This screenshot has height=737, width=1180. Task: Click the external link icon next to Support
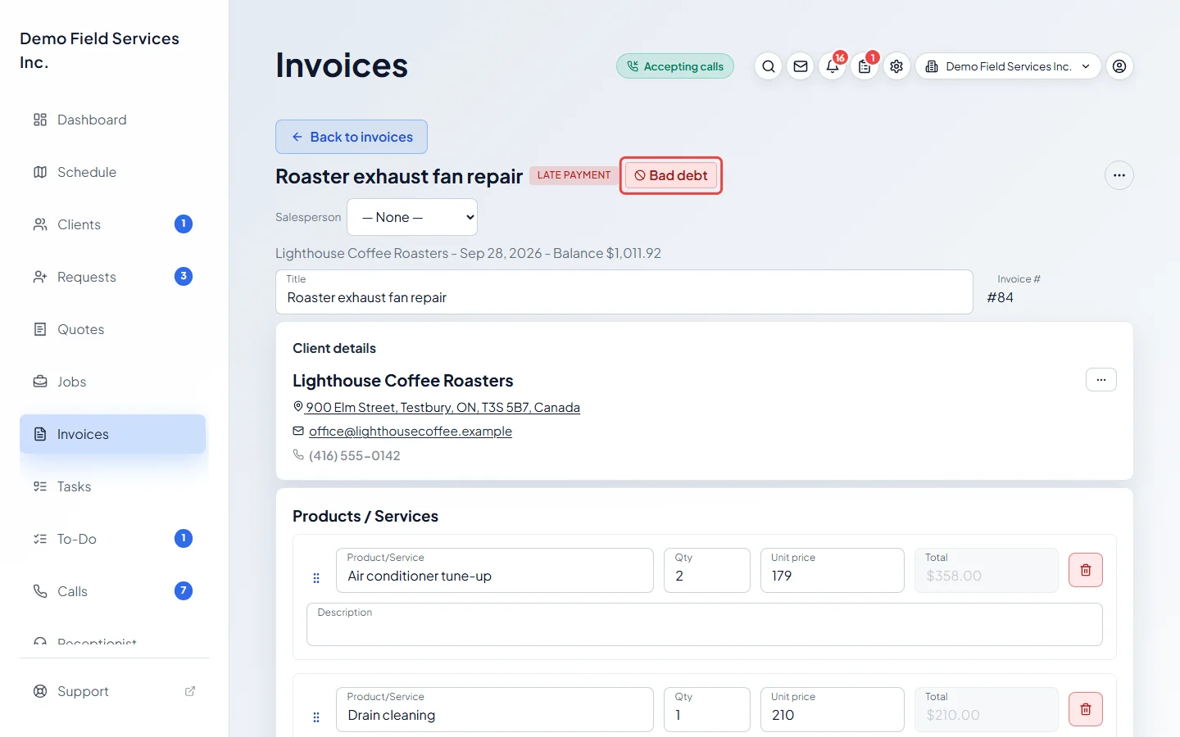coord(190,691)
